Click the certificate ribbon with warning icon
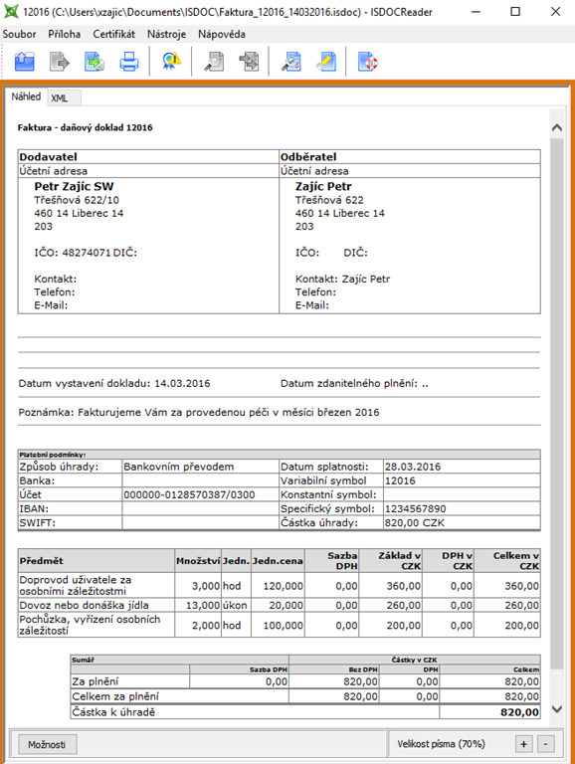This screenshot has height=764, width=575. click(171, 62)
